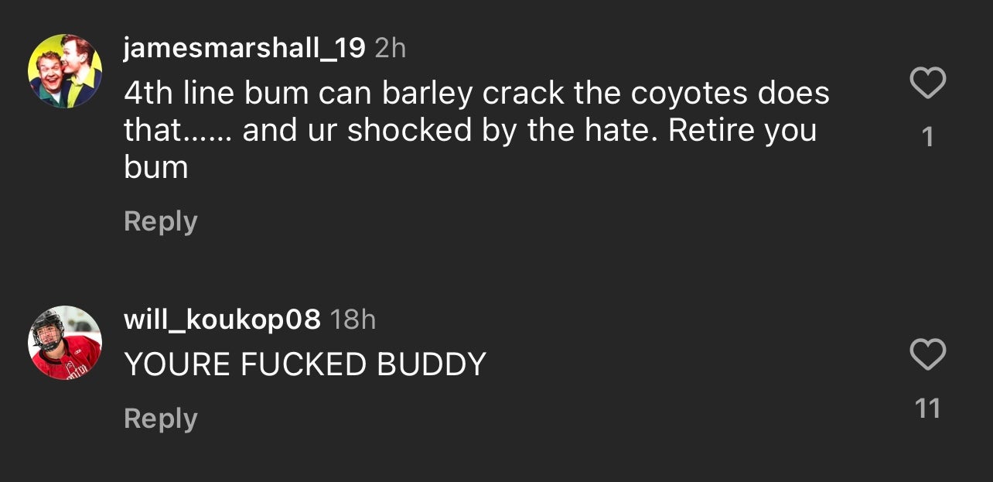Viewport: 993px width, 482px height.
Task: Click the final word "bum" on its own line
Action: pyautogui.click(x=156, y=167)
